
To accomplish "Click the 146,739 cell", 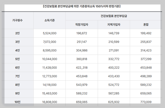I will pyautogui.click(x=114, y=33).
